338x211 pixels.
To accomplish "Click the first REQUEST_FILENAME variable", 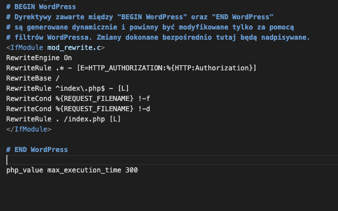I will pos(94,99).
